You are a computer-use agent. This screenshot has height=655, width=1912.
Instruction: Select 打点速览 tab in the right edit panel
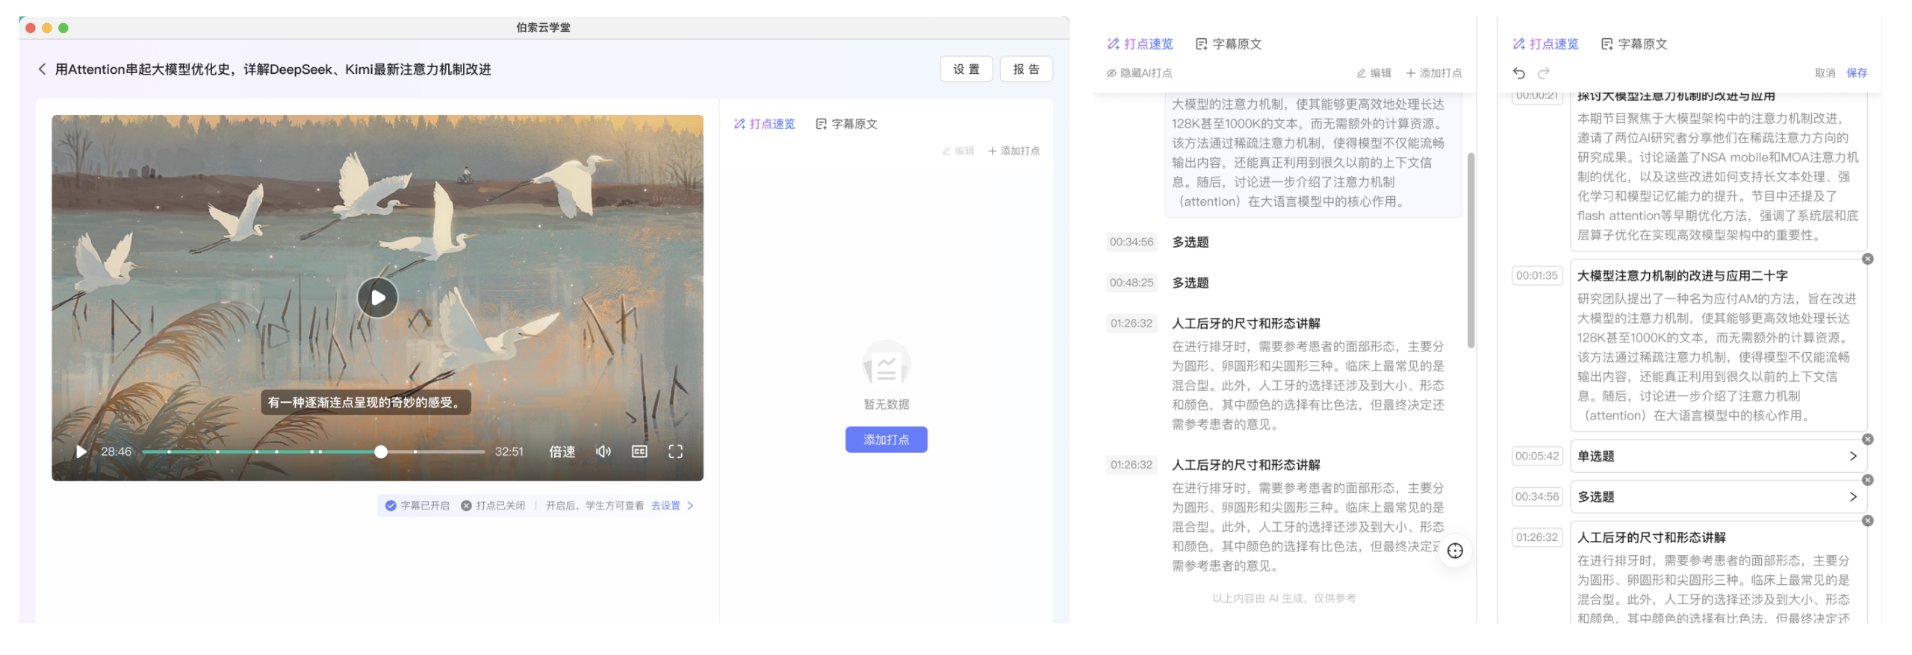point(1545,44)
